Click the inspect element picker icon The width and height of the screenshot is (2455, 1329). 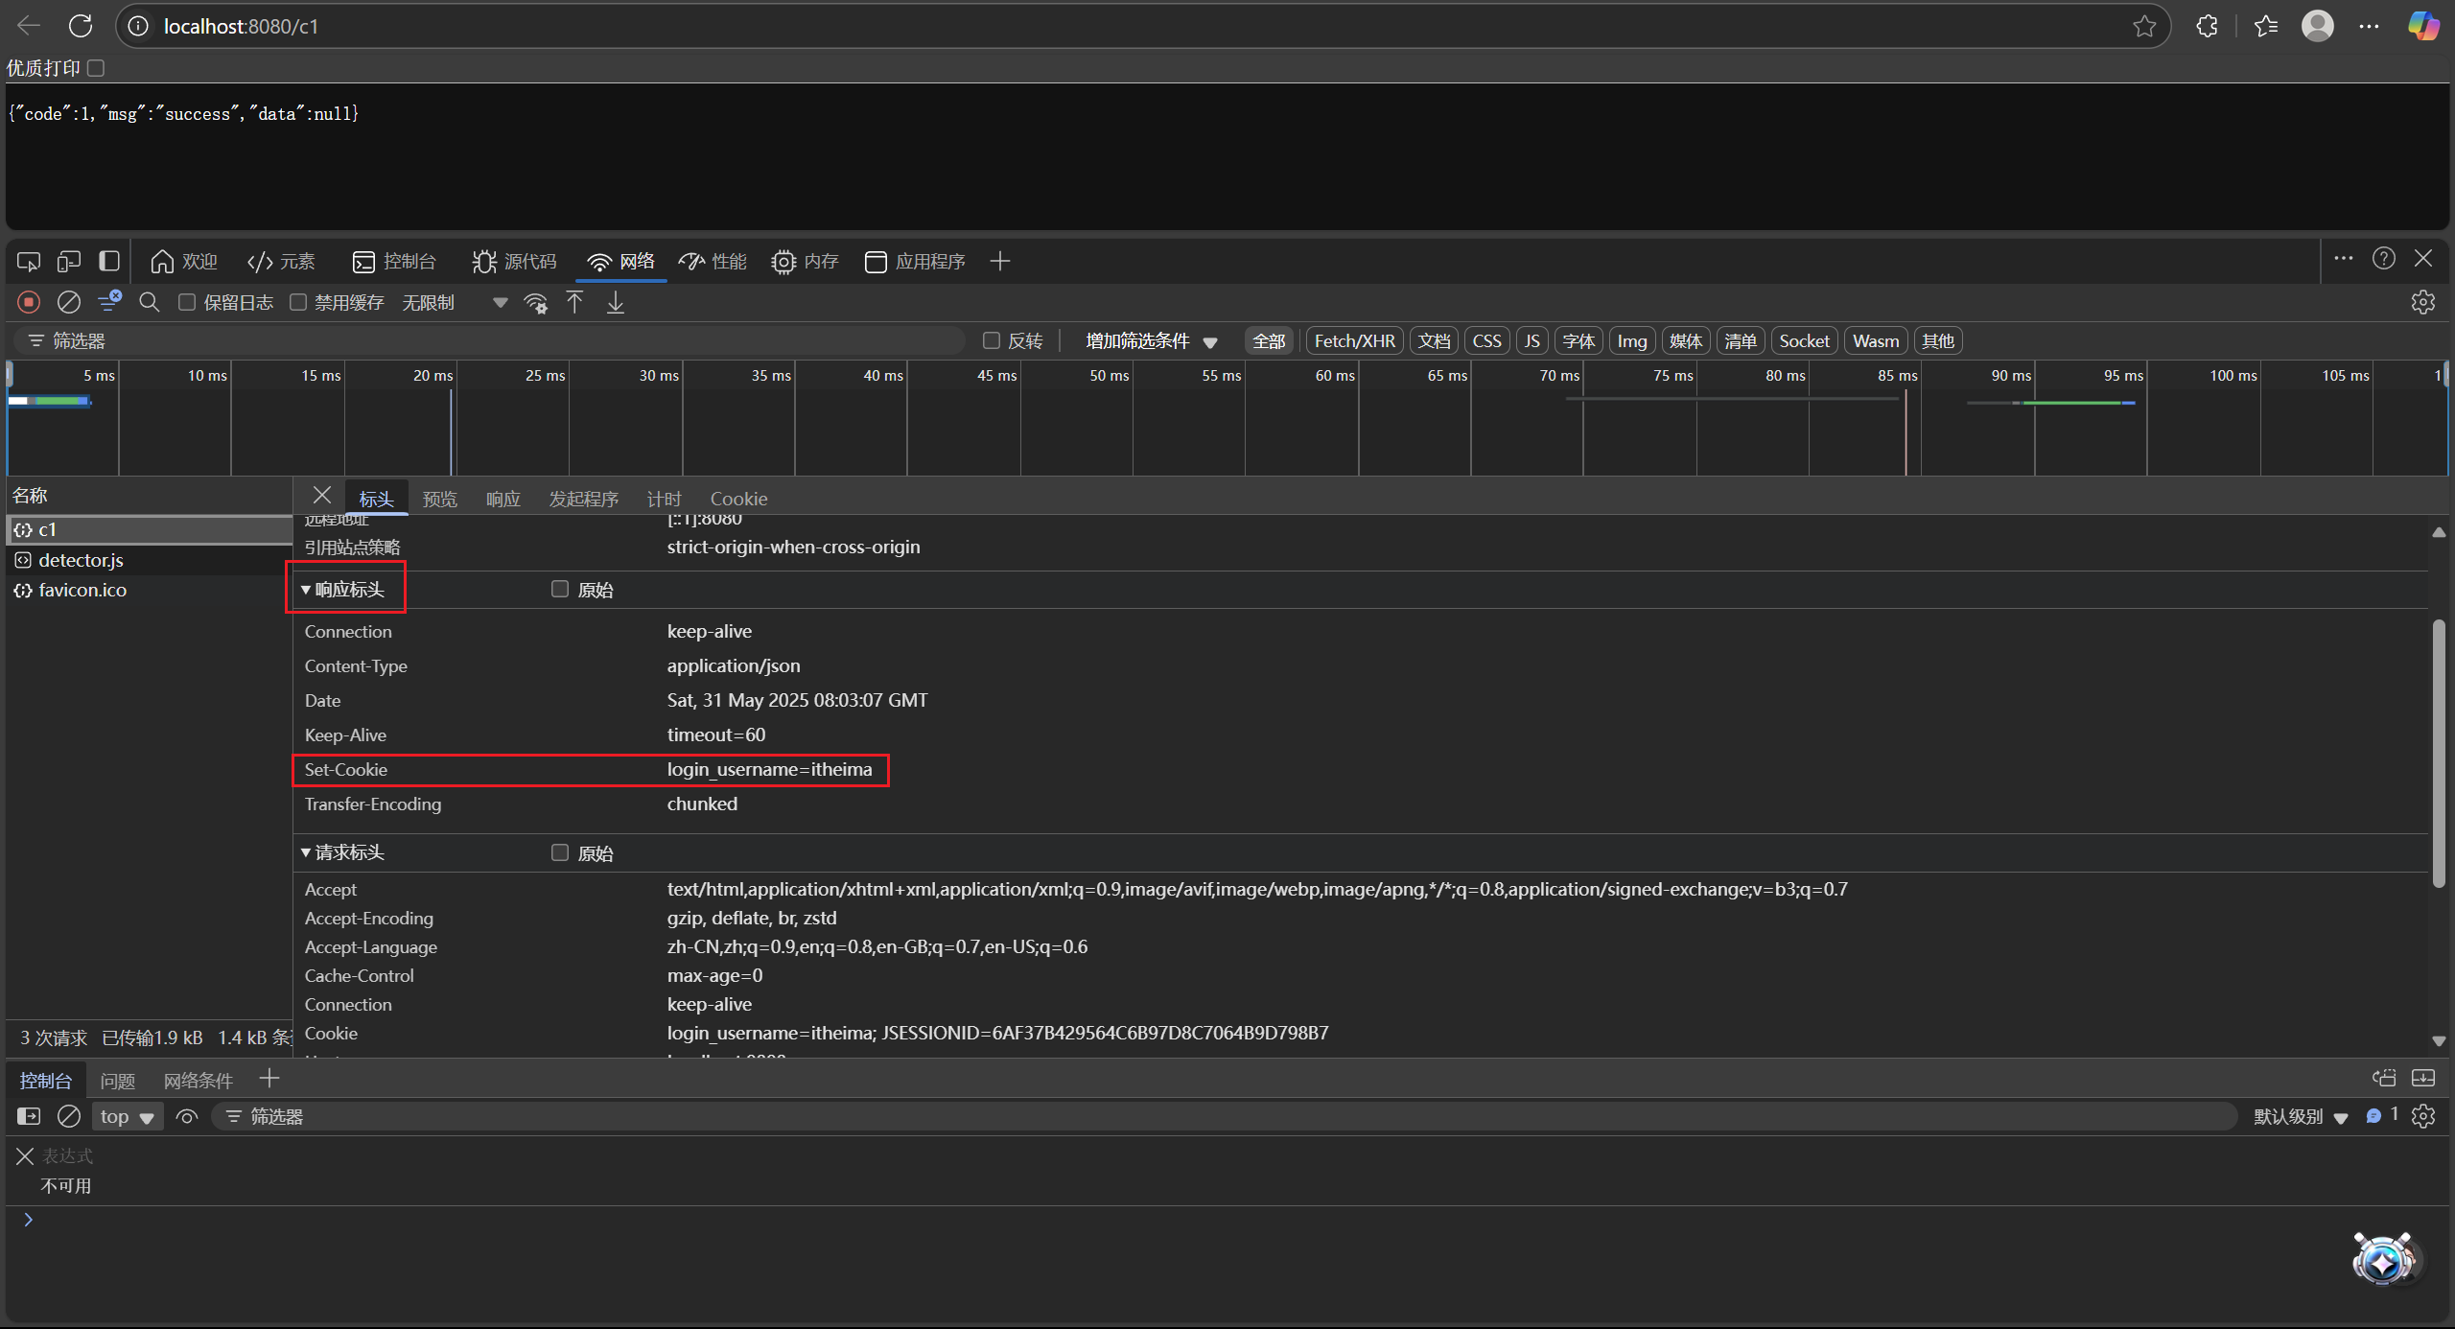click(x=29, y=261)
